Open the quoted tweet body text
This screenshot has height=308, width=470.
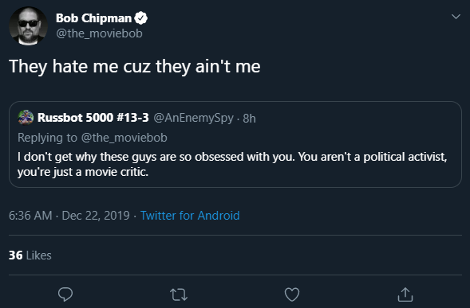232,164
